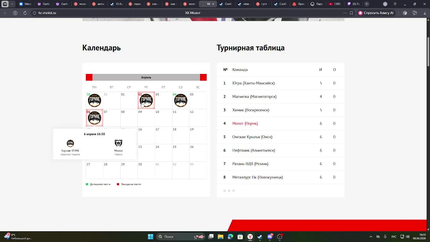The image size is (430, 242).
Task: Expand hidden system tray icons
Action: (x=371, y=237)
